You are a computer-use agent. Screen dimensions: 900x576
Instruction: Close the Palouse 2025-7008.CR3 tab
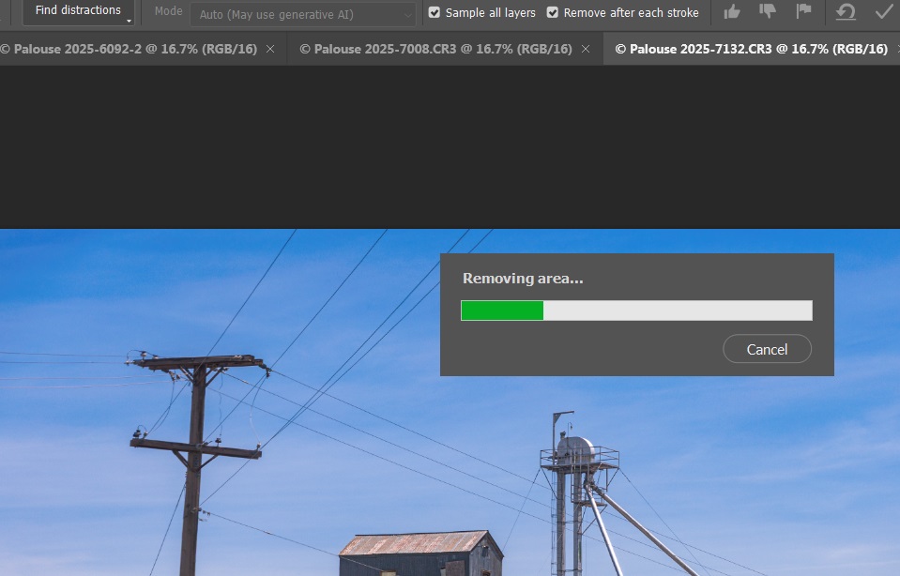coord(586,48)
